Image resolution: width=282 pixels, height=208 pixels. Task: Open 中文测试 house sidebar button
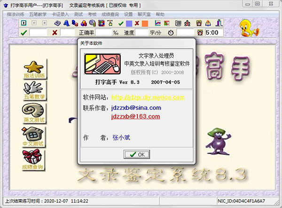(33, 137)
